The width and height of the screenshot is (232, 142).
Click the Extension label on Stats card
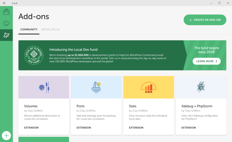136,128
